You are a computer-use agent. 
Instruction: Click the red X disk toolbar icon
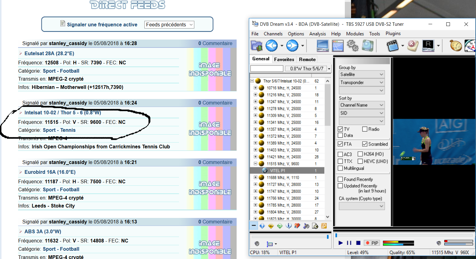tap(413, 46)
